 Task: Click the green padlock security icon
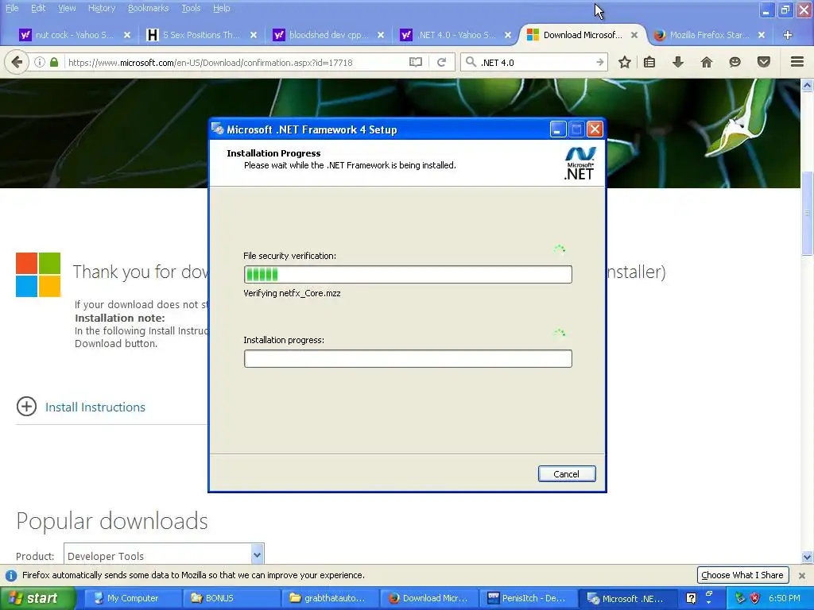pyautogui.click(x=54, y=62)
